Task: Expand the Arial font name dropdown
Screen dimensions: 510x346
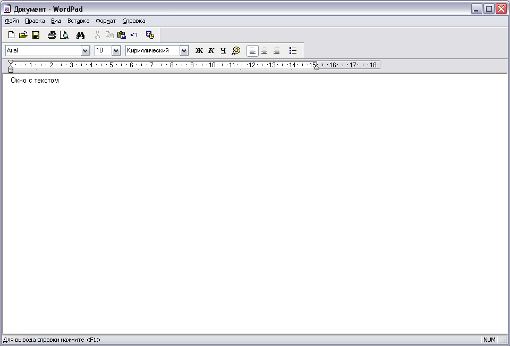Action: pos(85,50)
